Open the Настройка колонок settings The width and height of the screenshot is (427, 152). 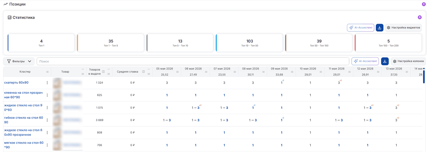[x=408, y=61]
